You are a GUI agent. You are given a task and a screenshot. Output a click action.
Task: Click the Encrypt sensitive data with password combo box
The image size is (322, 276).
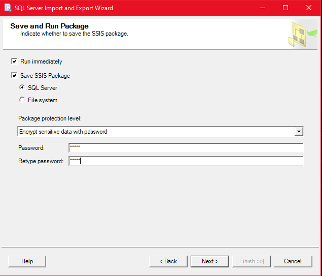coord(160,131)
